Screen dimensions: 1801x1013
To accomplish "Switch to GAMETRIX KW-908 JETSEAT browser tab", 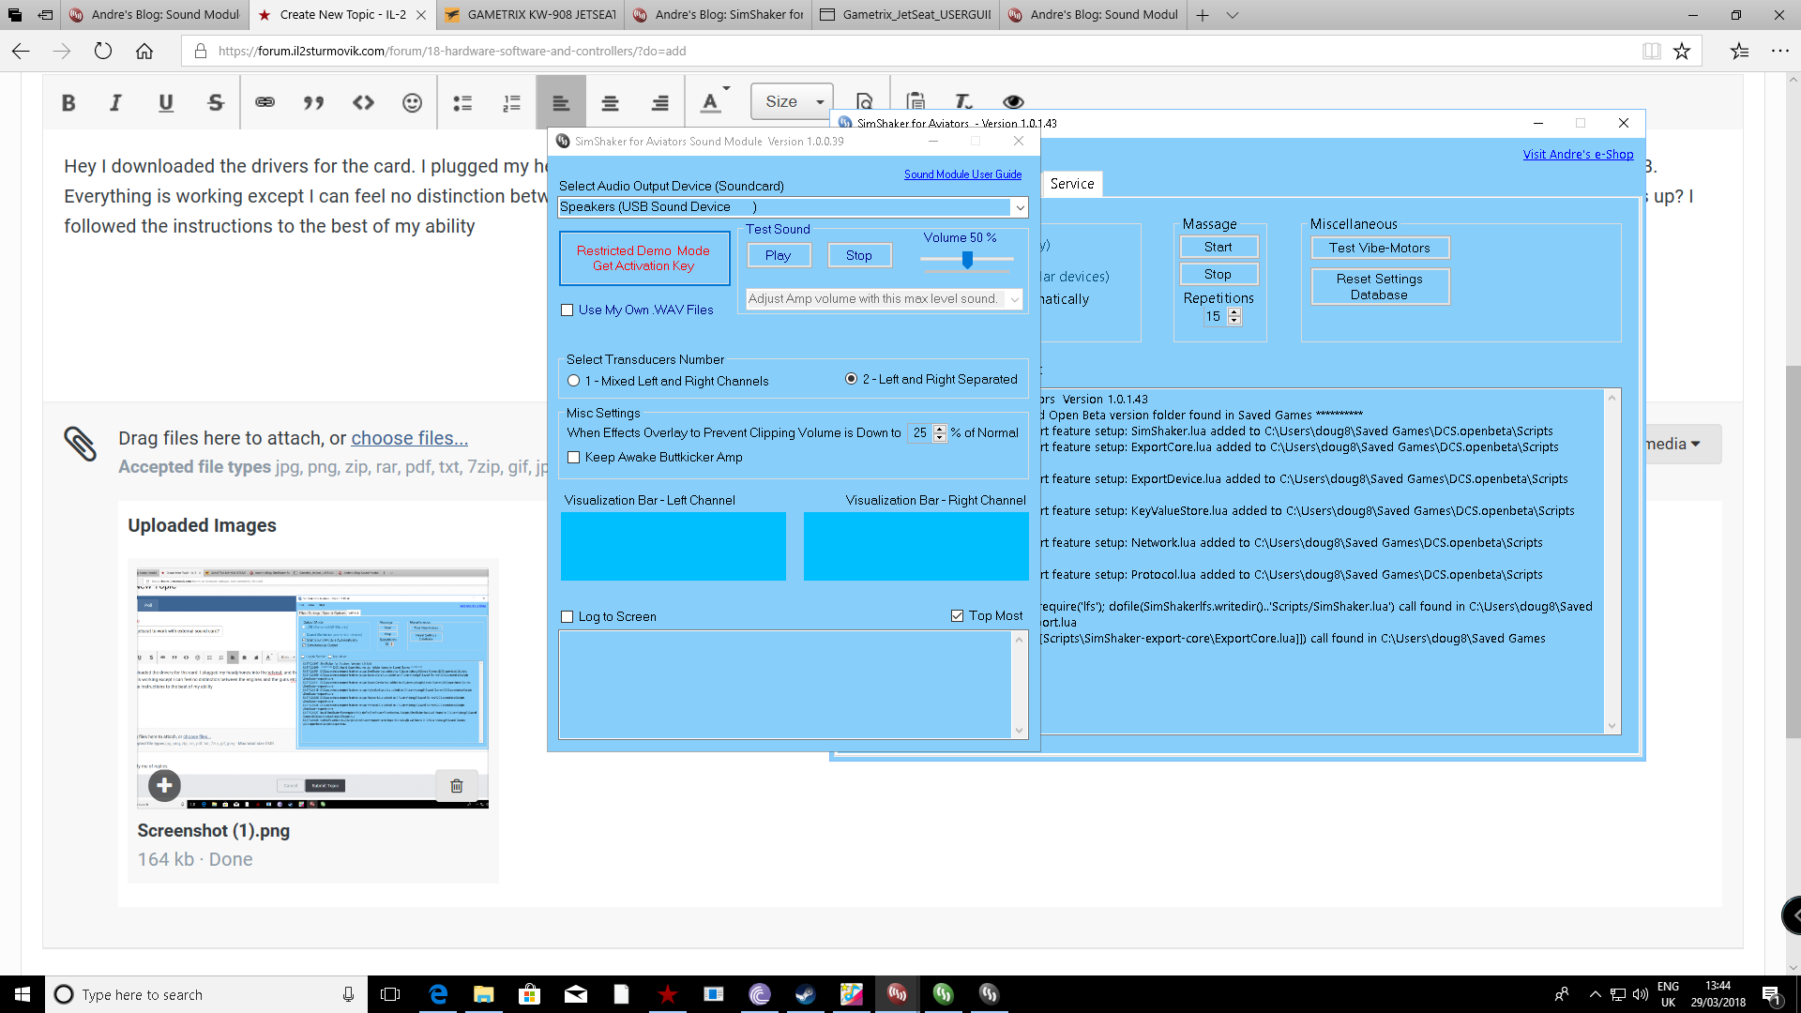I will [531, 15].
